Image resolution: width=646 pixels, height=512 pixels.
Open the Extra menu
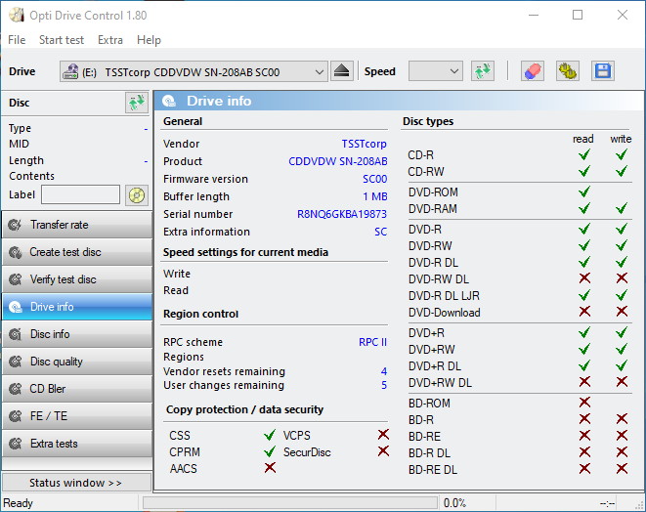point(110,40)
